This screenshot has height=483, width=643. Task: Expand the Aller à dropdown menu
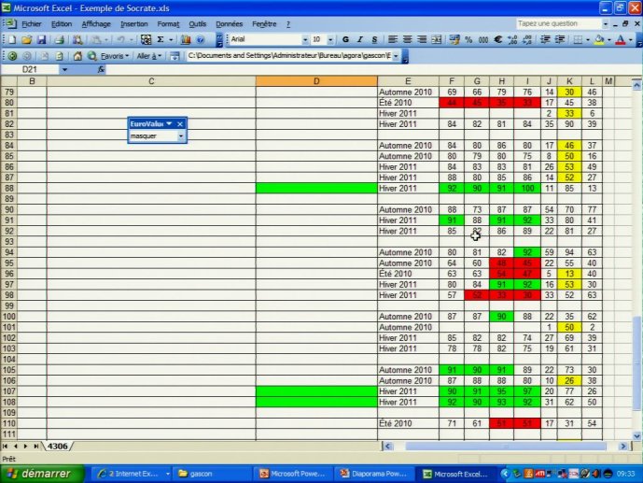(x=149, y=56)
